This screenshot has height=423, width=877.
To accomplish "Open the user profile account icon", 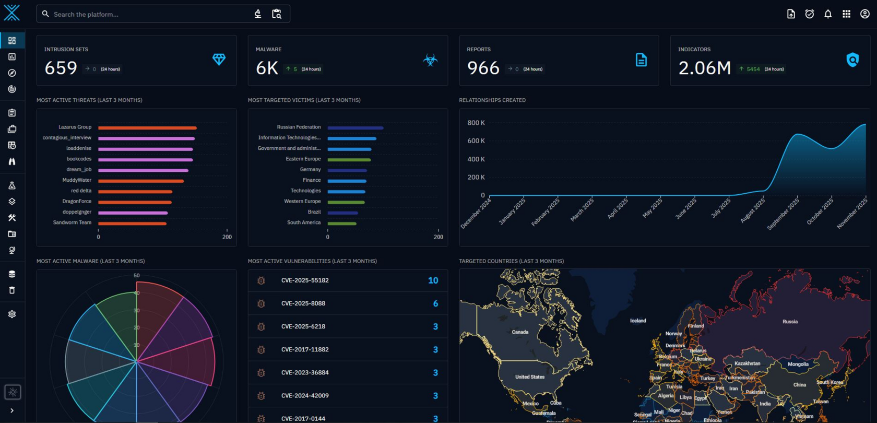I will pyautogui.click(x=865, y=14).
